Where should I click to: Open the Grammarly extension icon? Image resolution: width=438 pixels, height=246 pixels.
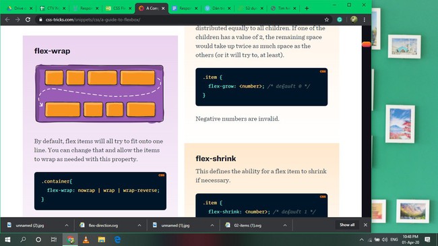click(340, 20)
